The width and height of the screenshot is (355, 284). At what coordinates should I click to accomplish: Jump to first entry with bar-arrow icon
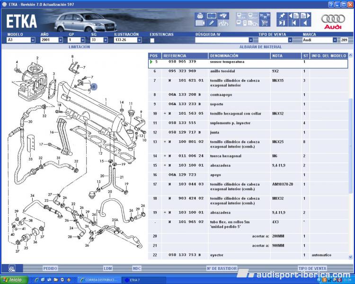tap(293, 23)
